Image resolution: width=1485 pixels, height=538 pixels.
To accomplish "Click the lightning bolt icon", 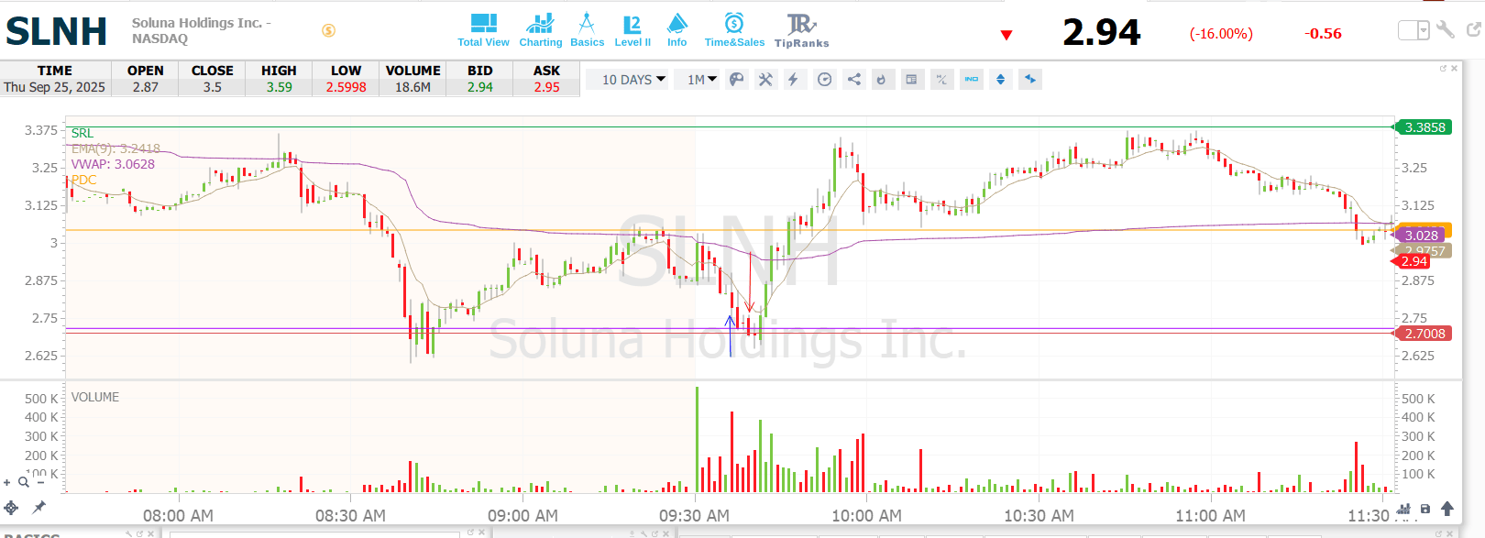I will tap(794, 80).
